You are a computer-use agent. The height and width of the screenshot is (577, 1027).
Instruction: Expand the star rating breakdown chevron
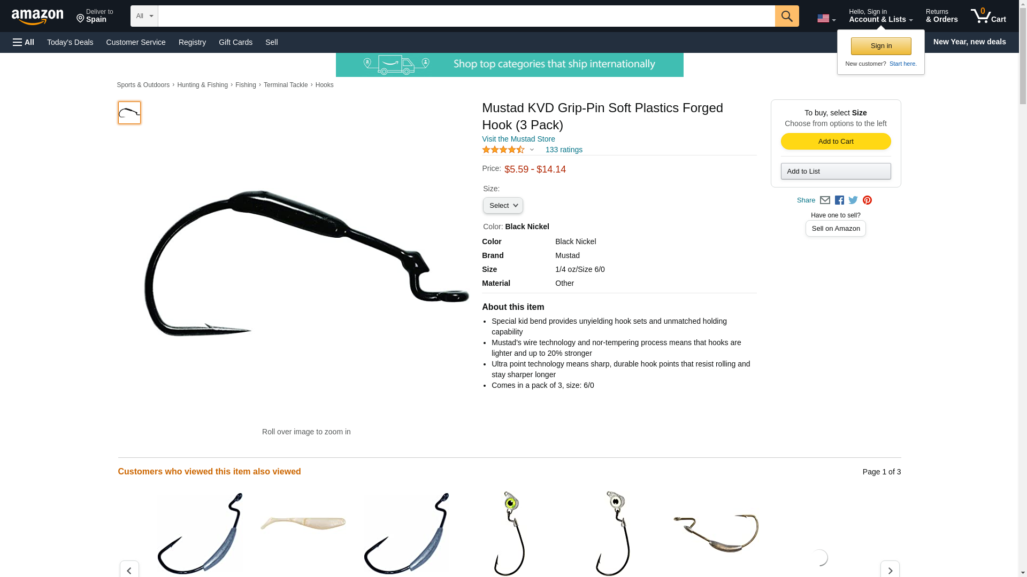click(532, 150)
